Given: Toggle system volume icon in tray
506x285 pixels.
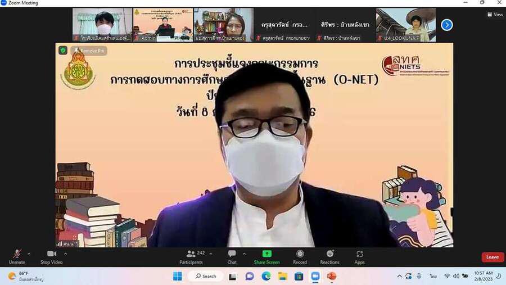Looking at the screenshot, I should click(456, 276).
